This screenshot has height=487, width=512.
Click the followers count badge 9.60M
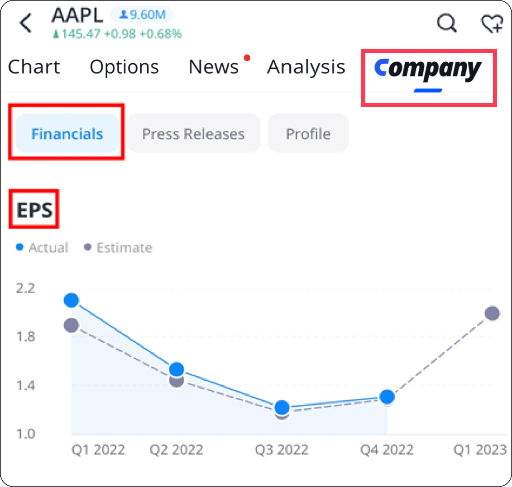(142, 15)
